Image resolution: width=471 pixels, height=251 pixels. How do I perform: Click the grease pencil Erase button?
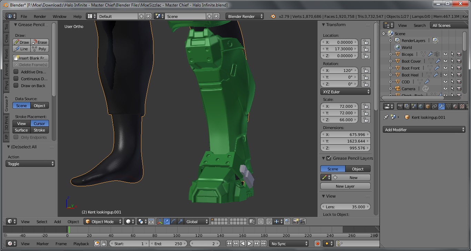(x=40, y=42)
